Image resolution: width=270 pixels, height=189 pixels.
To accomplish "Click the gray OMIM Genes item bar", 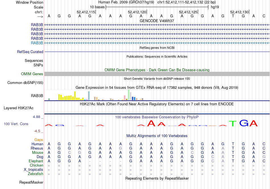I will tap(157, 74).
